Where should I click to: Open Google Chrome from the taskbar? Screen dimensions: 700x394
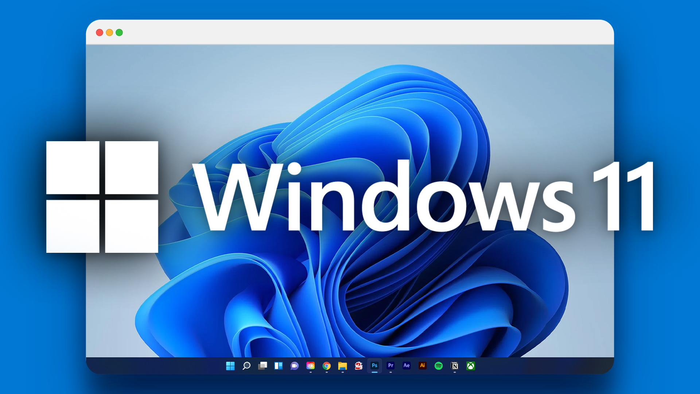(x=327, y=366)
